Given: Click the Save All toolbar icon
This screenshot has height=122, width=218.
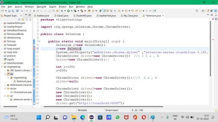Looking at the screenshot, I should tap(13, 11).
